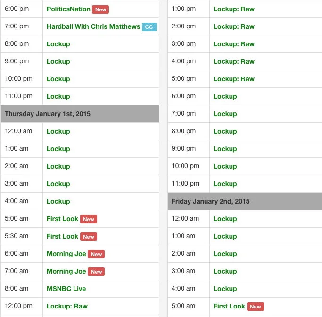322x317 pixels.
Task: Open MSNBC Live at 8:00 am
Action: (x=66, y=289)
